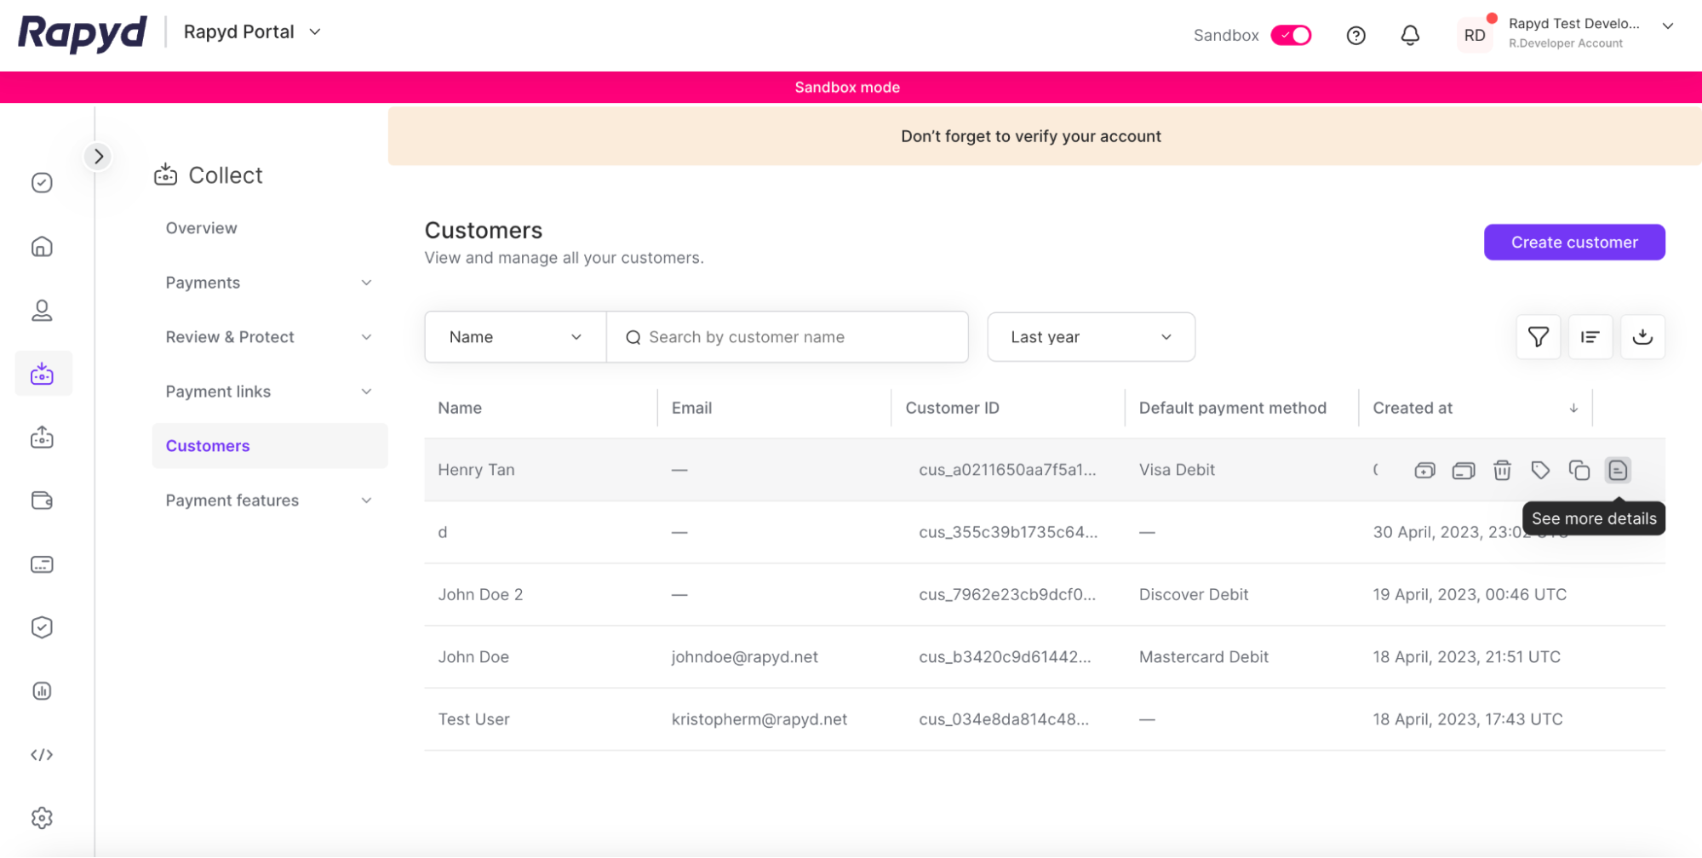Click the filter funnel icon
Image resolution: width=1702 pixels, height=858 pixels.
coord(1538,337)
